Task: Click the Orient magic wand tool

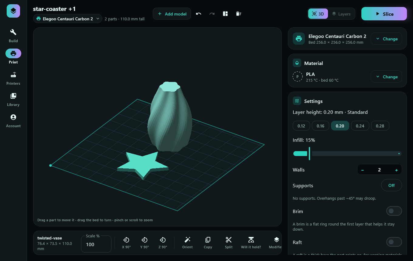Action: point(187,243)
